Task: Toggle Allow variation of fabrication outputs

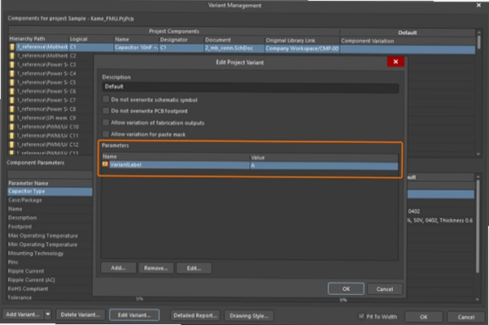Action: click(x=106, y=123)
